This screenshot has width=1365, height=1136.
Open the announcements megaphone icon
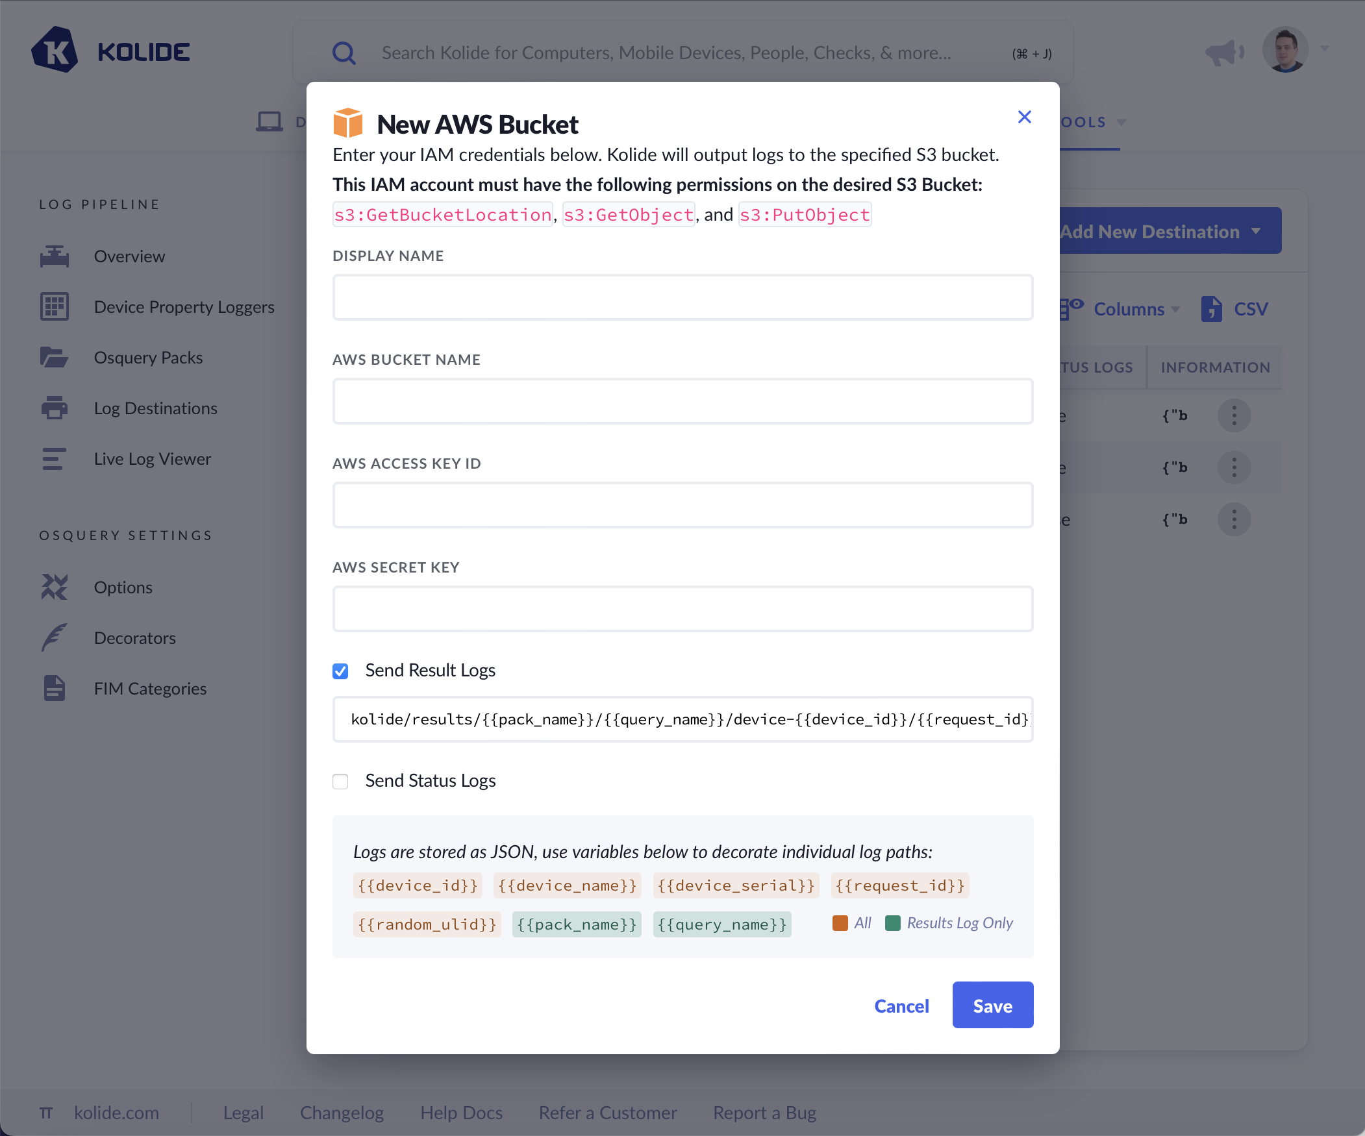(x=1223, y=52)
